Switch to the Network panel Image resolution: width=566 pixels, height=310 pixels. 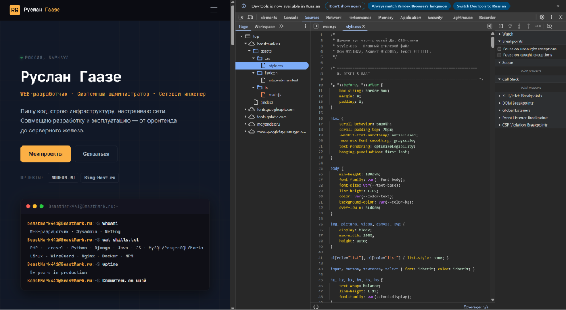coord(333,18)
